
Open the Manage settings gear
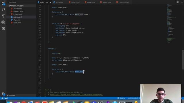(3, 94)
